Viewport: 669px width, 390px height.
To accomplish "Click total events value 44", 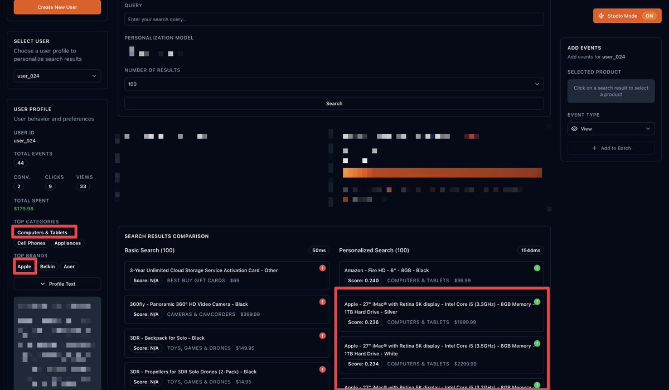I will [x=21, y=163].
